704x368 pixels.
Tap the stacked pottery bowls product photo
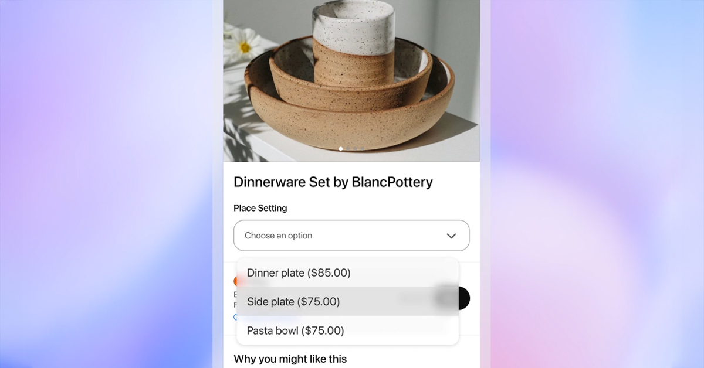click(351, 80)
